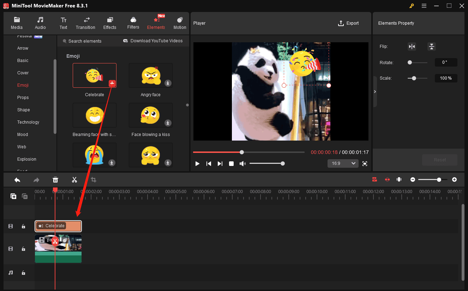468x291 pixels.
Task: Lock the music track
Action: pos(23,272)
